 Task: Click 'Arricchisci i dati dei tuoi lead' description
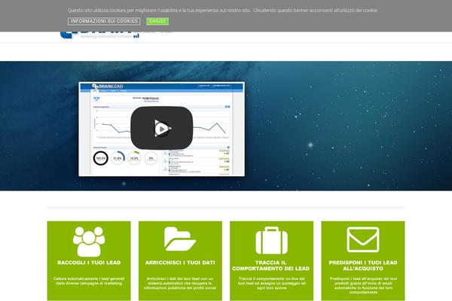180,284
